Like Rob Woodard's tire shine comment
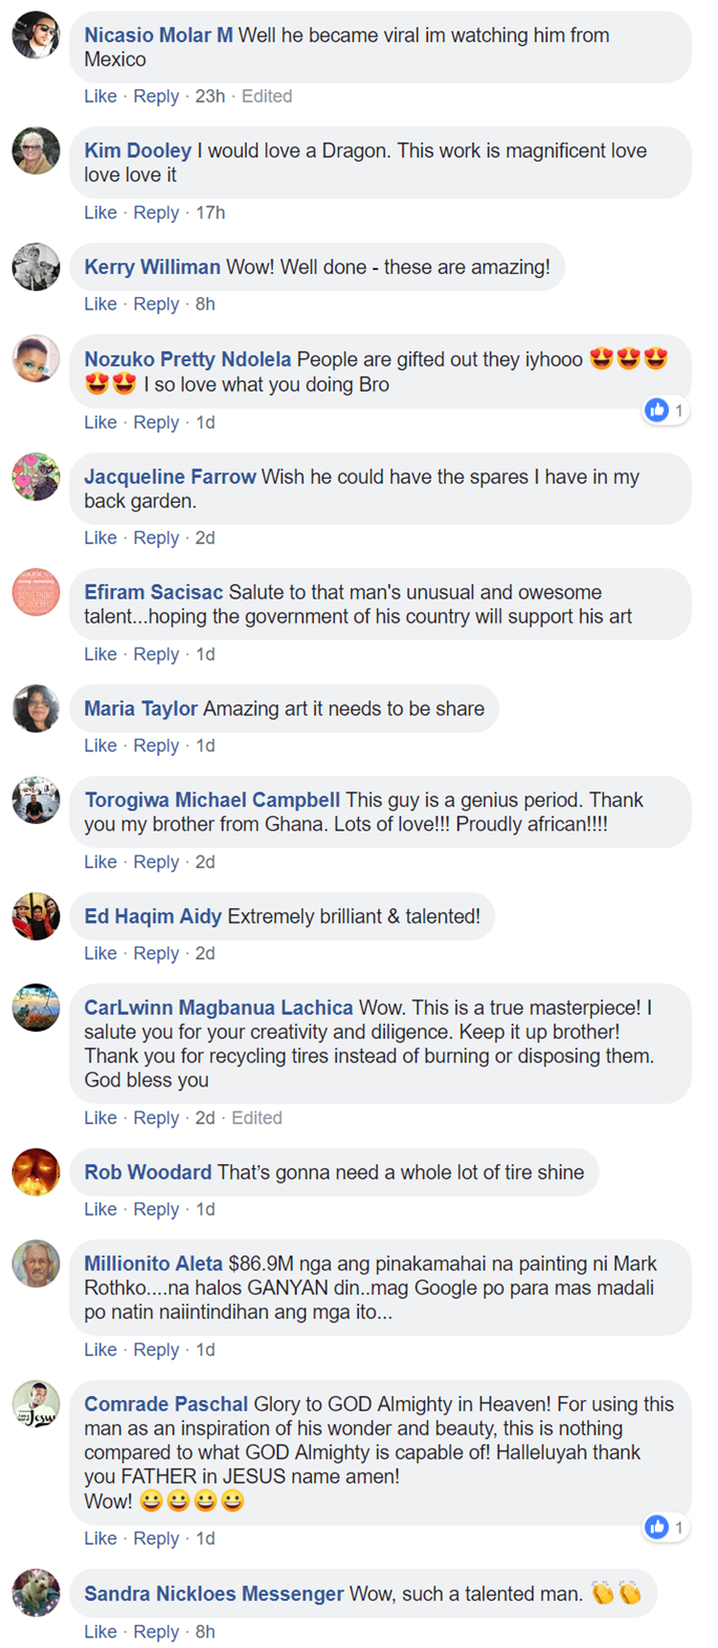Viewport: 718px width, 1648px height. 100,1209
